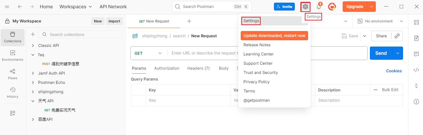Click the code snippet icon in right sidebar
Image resolution: width=423 pixels, height=135 pixels.
(416, 70)
